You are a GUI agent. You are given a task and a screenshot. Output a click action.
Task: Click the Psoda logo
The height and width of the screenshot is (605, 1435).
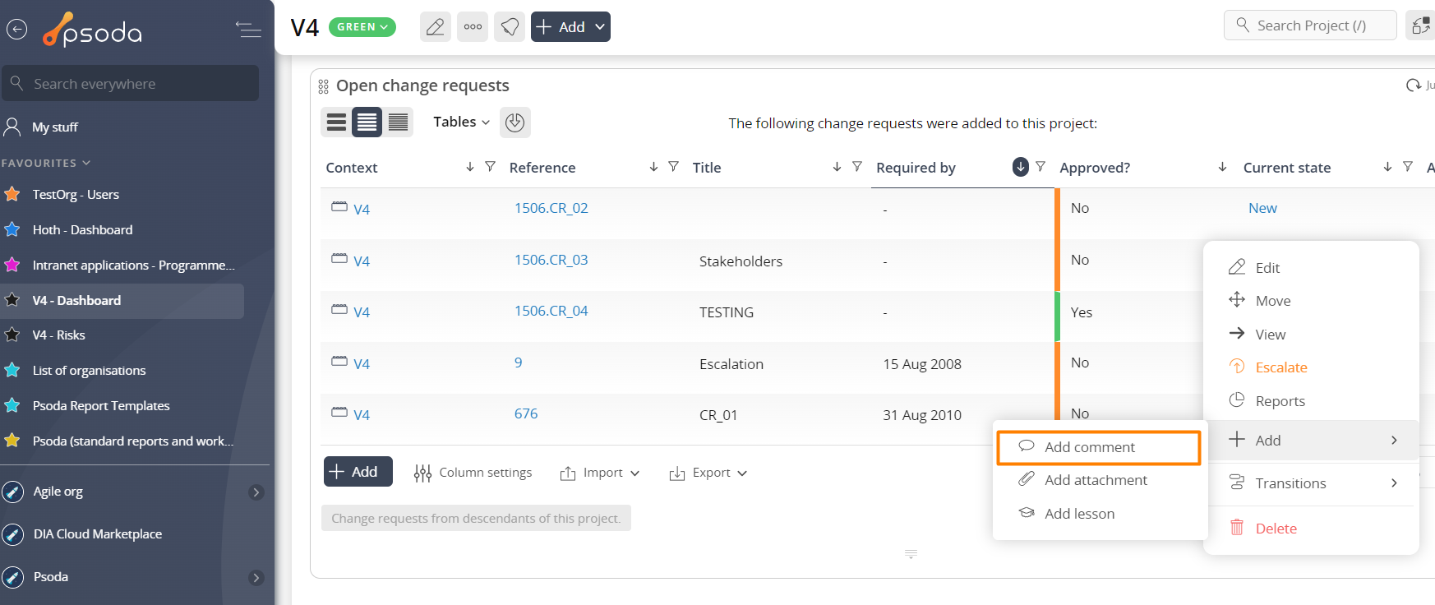pyautogui.click(x=92, y=30)
